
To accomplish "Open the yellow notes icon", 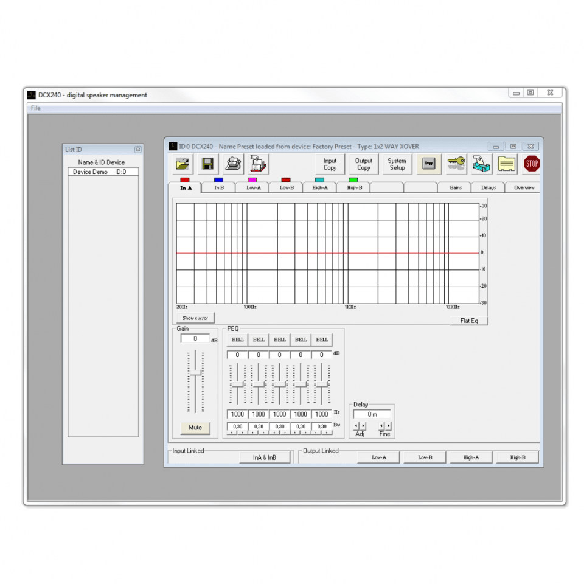I will click(x=507, y=164).
